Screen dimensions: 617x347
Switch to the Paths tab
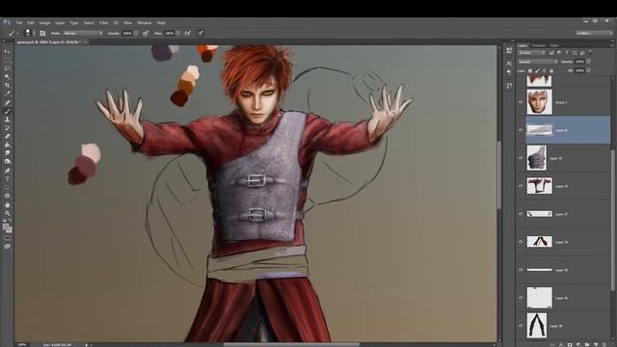coord(554,45)
